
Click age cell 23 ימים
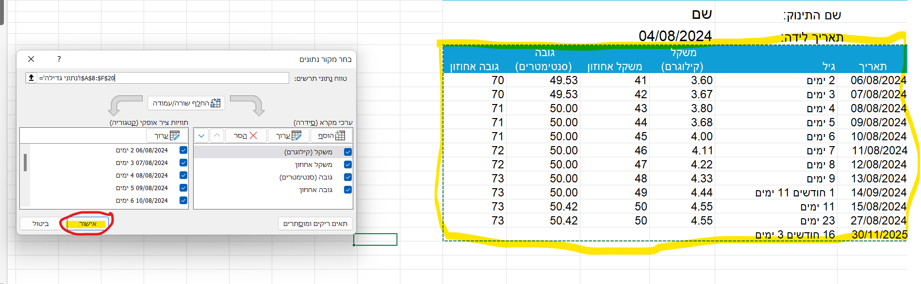tap(817, 221)
